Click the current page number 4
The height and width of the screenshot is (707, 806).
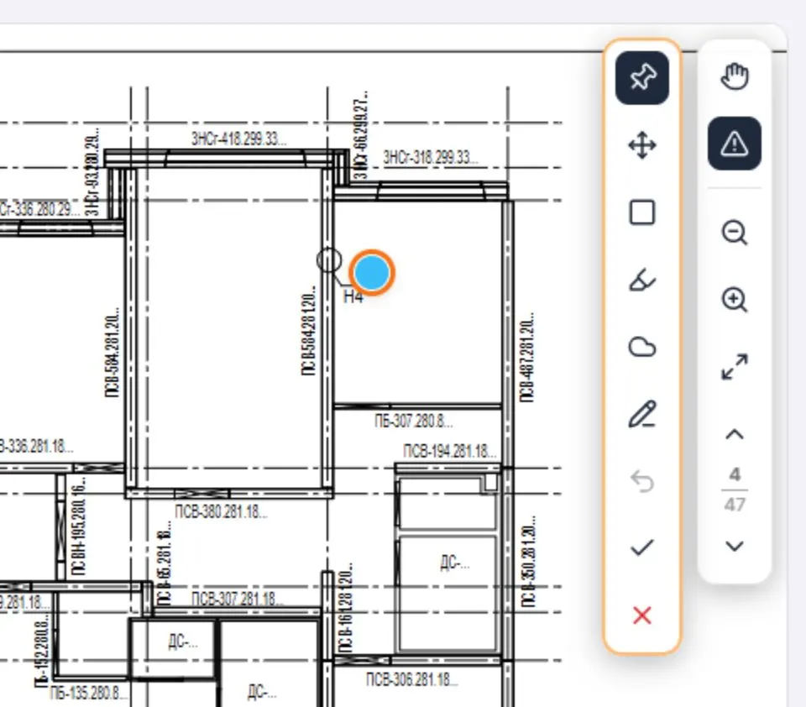(735, 474)
